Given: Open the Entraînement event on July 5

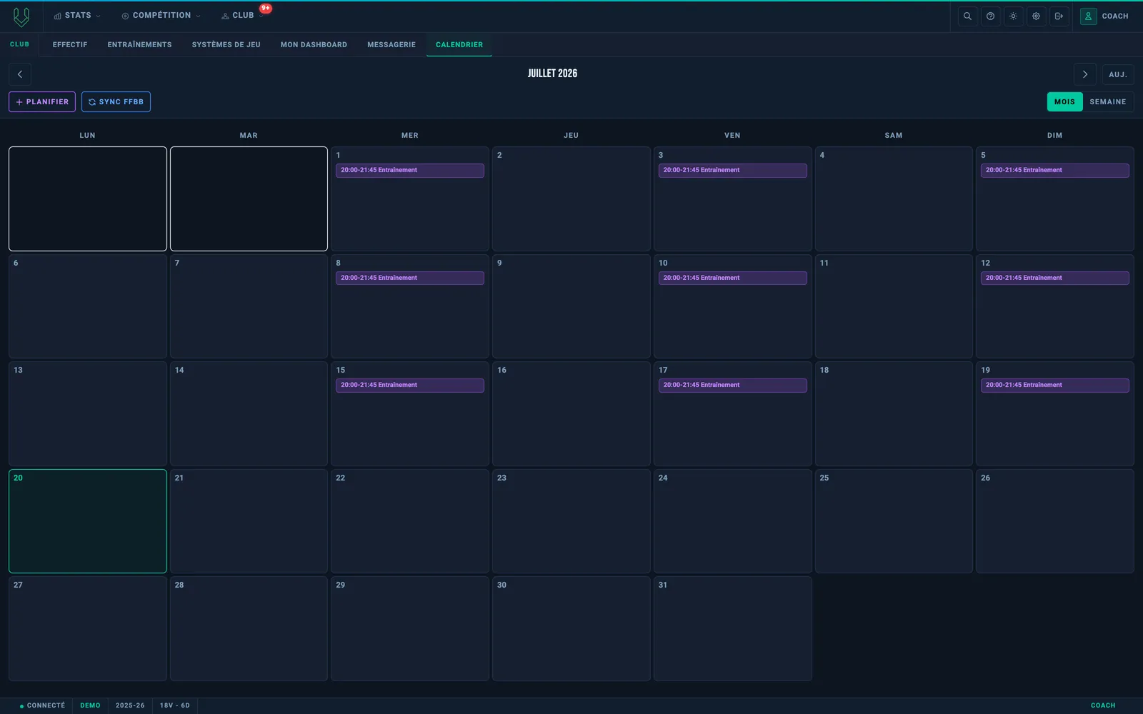Looking at the screenshot, I should tap(1055, 171).
